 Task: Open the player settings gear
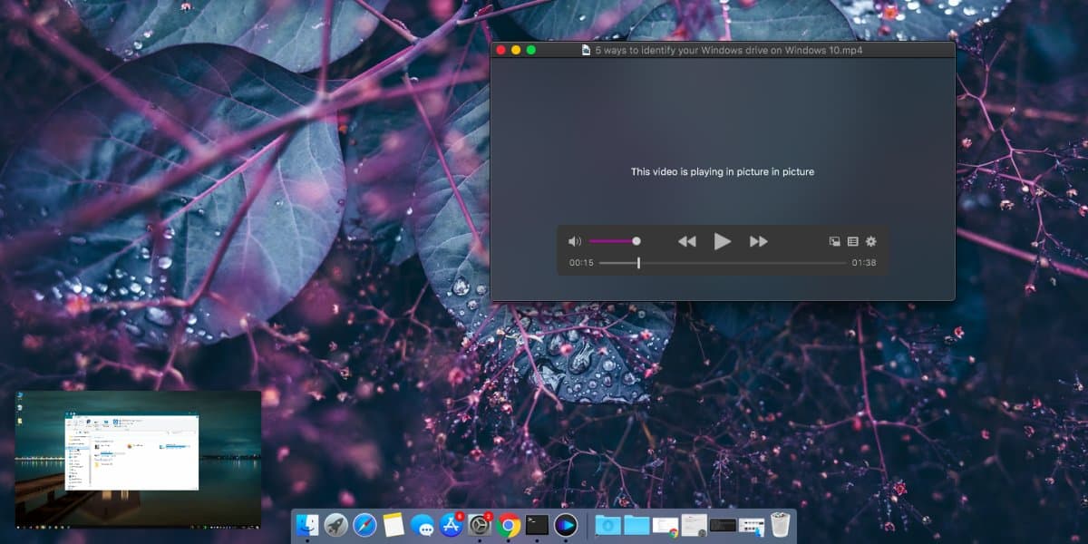point(871,241)
